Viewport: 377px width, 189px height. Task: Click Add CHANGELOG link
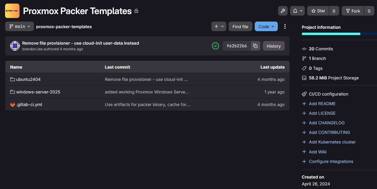(327, 123)
